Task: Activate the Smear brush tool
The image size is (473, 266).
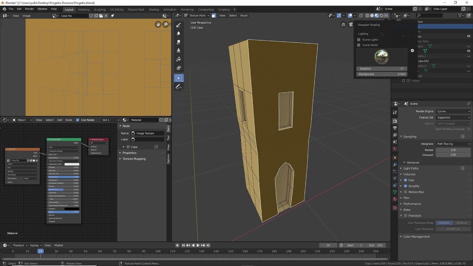Action: (178, 42)
